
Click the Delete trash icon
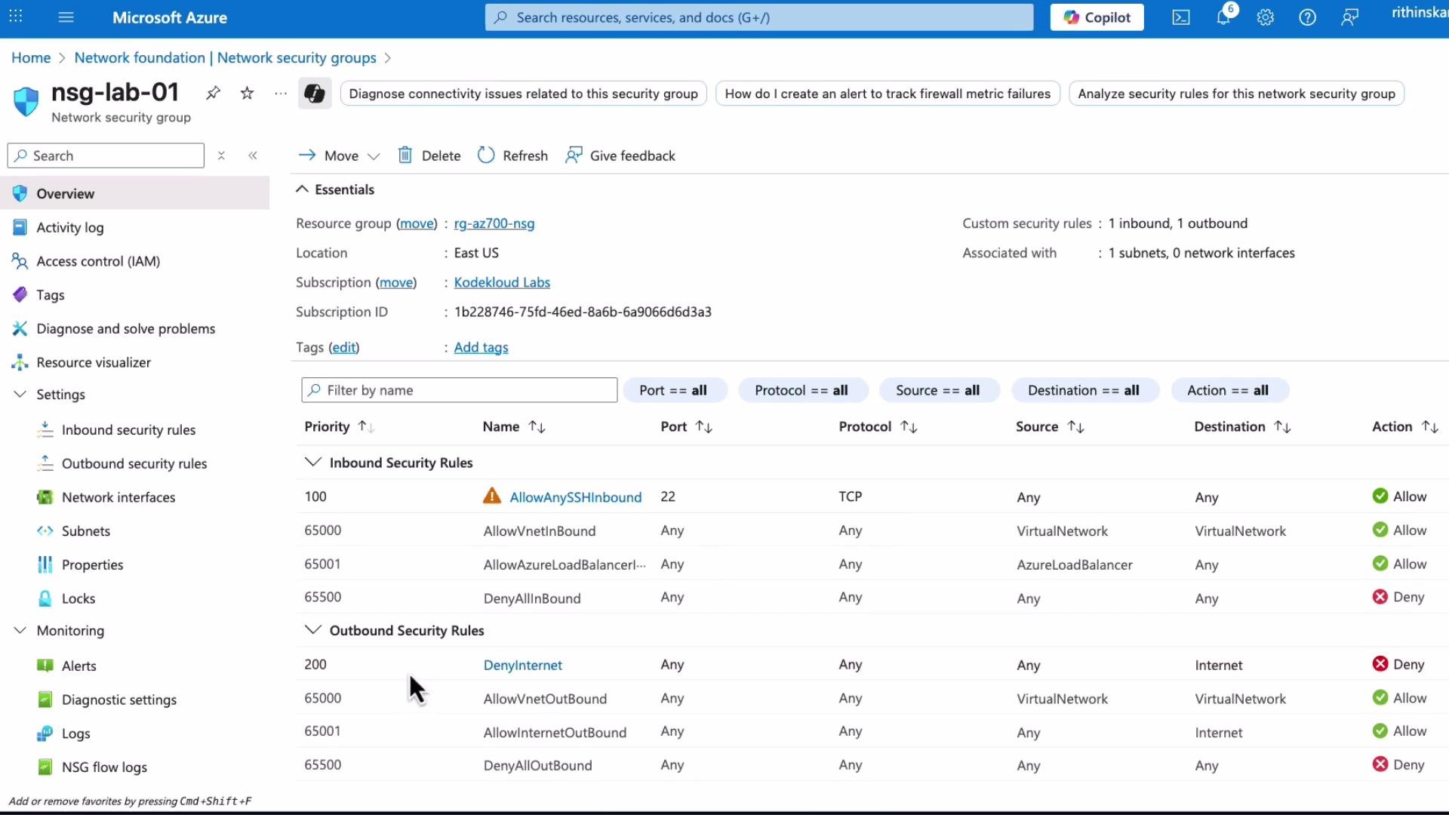click(405, 155)
